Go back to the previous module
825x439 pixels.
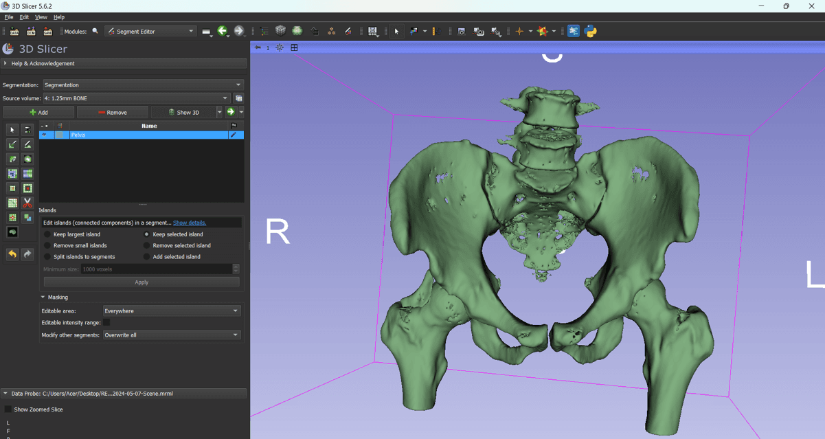tap(222, 31)
